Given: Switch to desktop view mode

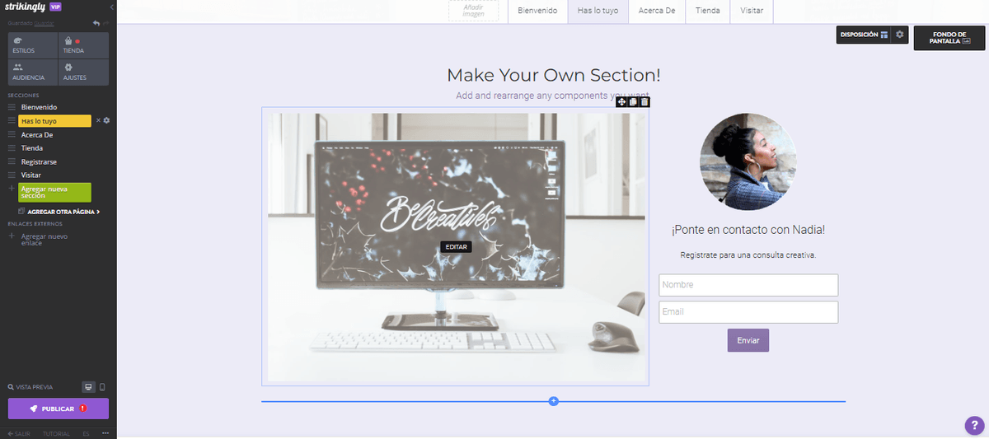Looking at the screenshot, I should 88,387.
